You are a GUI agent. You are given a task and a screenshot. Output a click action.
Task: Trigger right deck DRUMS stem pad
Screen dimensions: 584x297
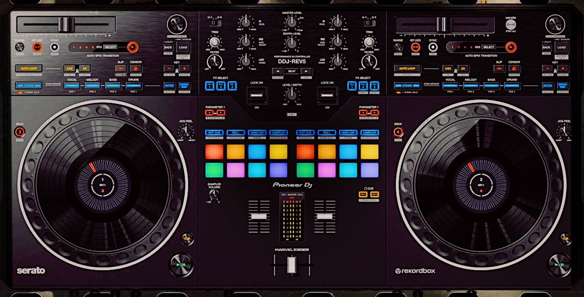click(512, 86)
